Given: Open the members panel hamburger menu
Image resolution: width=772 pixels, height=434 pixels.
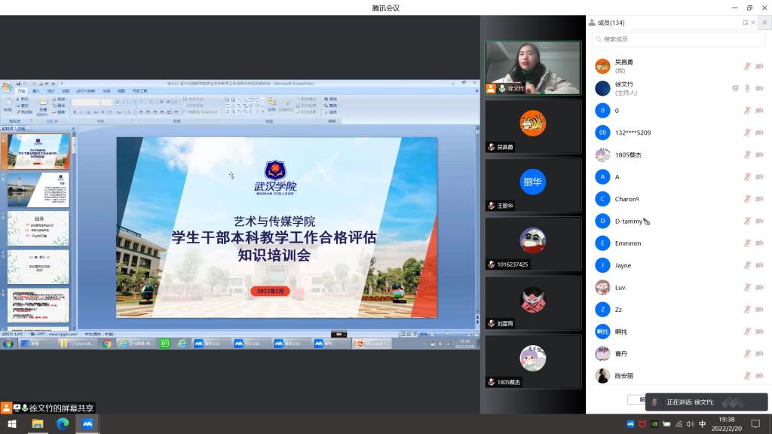Looking at the screenshot, I should [x=764, y=23].
